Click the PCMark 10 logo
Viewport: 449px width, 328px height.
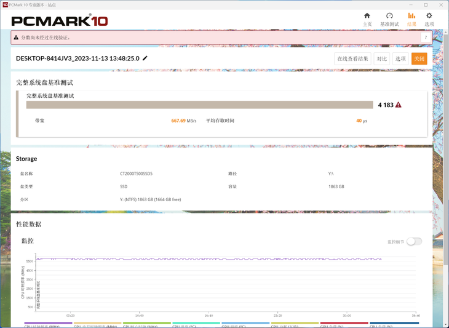(x=60, y=21)
